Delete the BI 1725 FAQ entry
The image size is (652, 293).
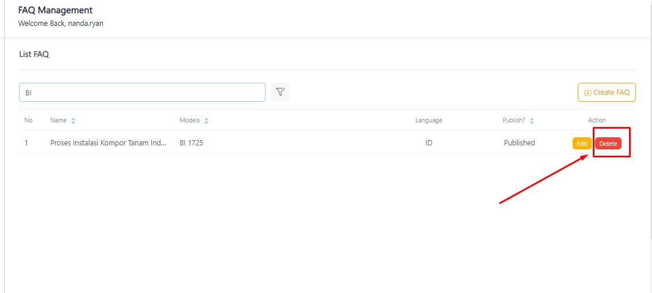[x=608, y=144]
